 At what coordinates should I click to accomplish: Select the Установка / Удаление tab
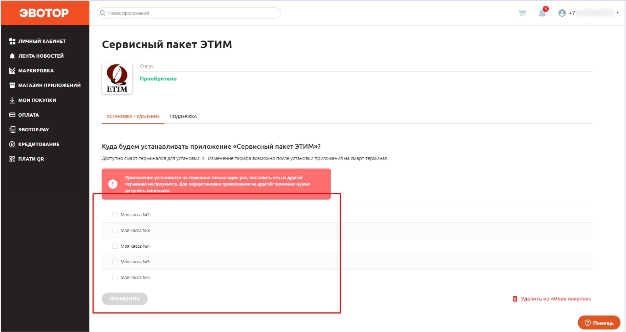pos(133,116)
